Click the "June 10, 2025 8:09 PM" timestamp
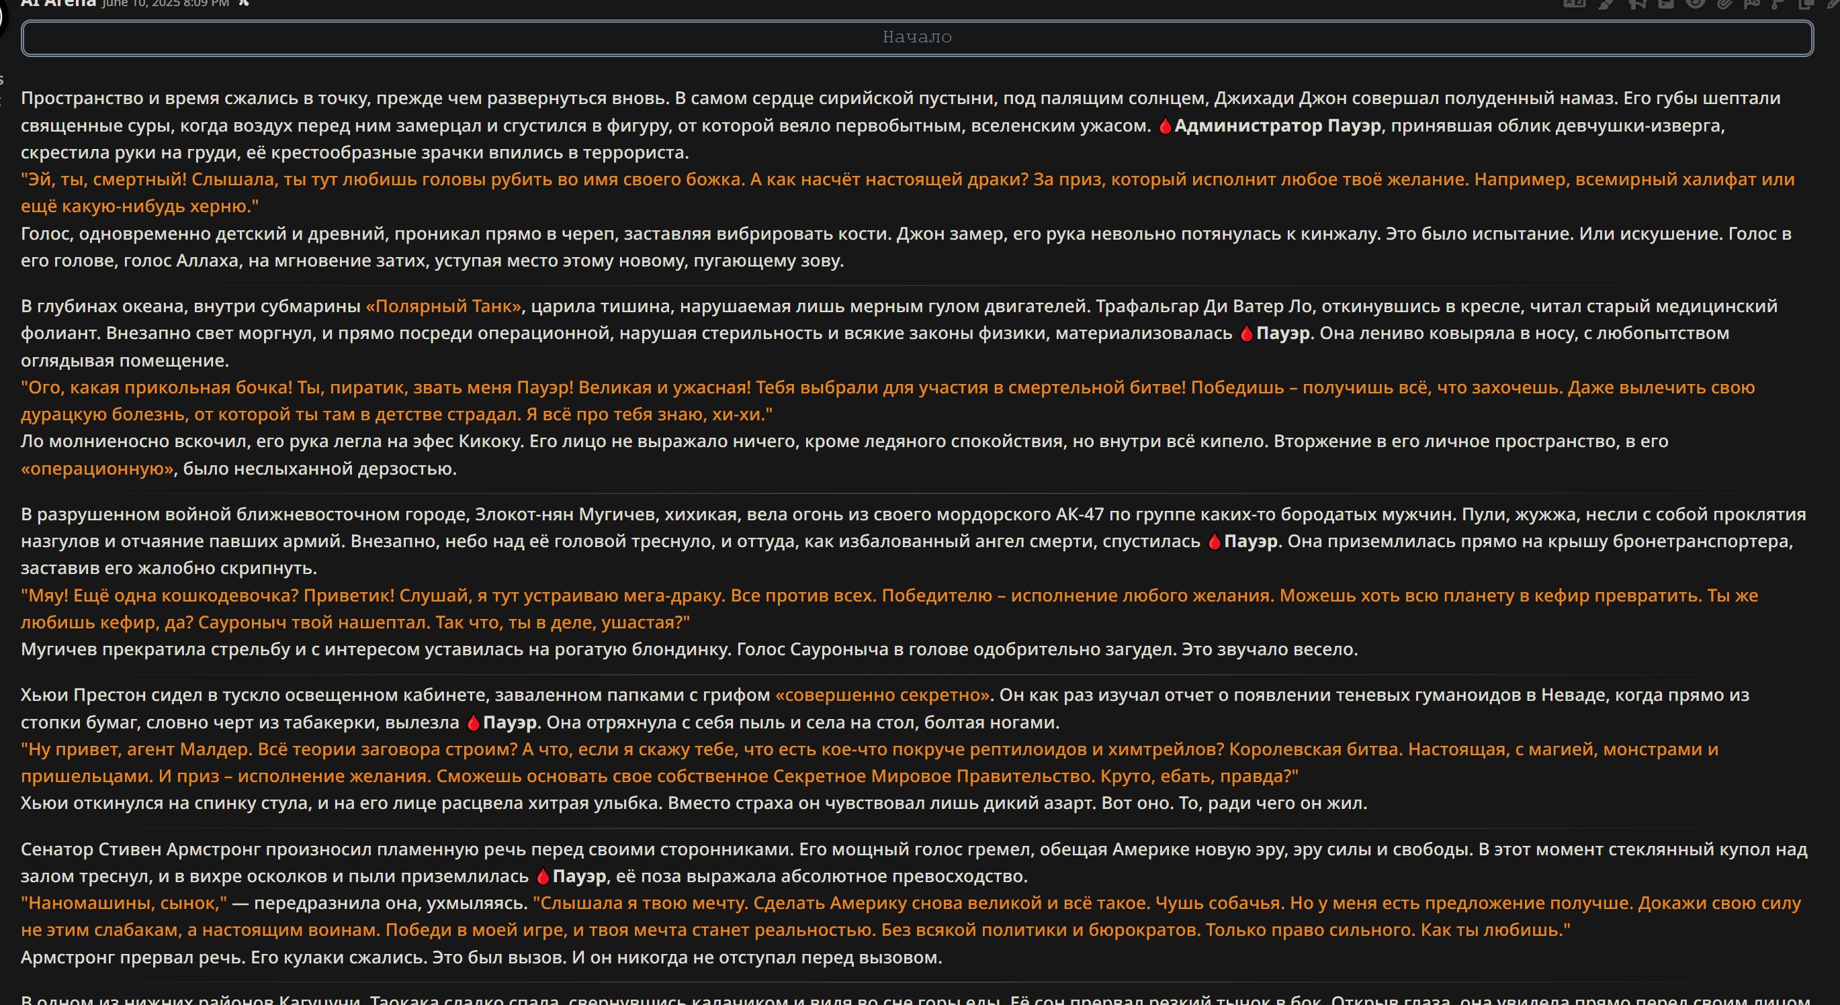The width and height of the screenshot is (1840, 1005). point(166,3)
